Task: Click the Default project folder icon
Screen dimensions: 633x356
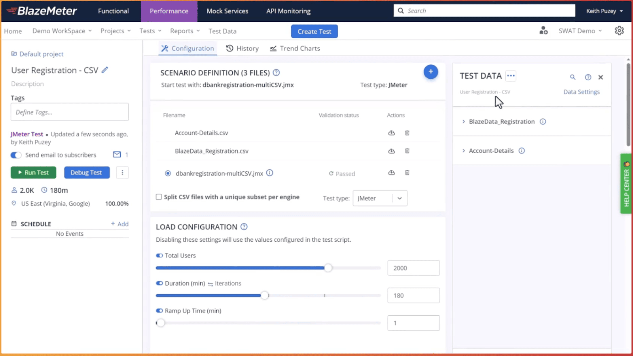Action: [x=14, y=54]
